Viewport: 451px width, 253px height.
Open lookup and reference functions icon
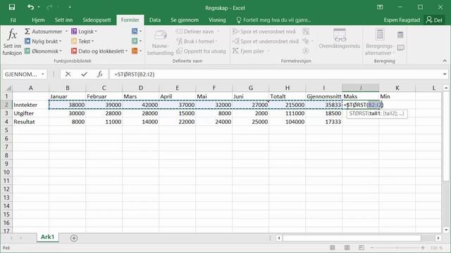137,31
